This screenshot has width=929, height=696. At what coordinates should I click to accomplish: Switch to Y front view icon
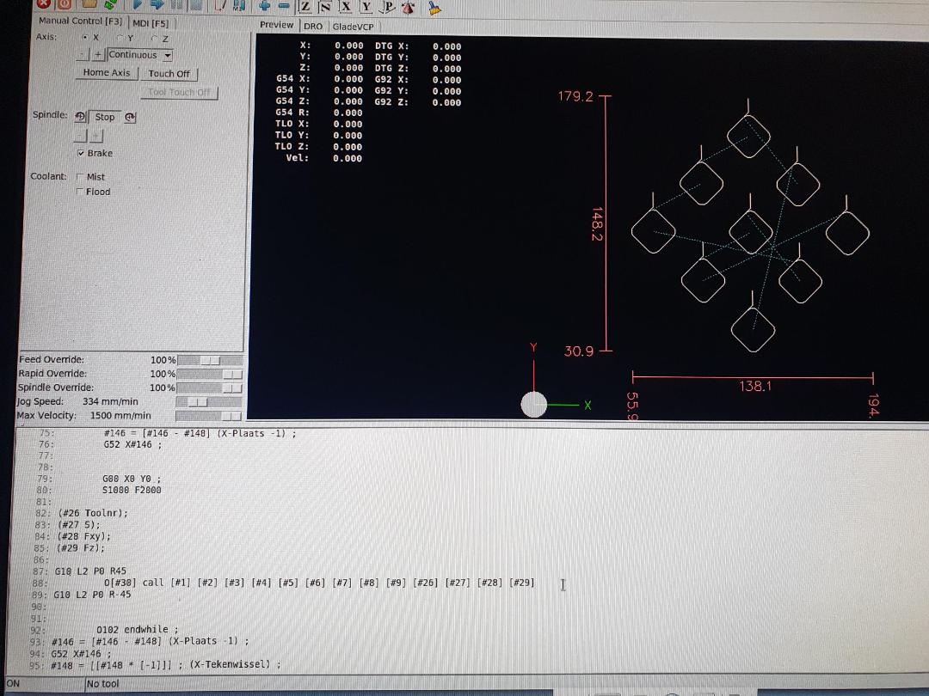tap(366, 7)
